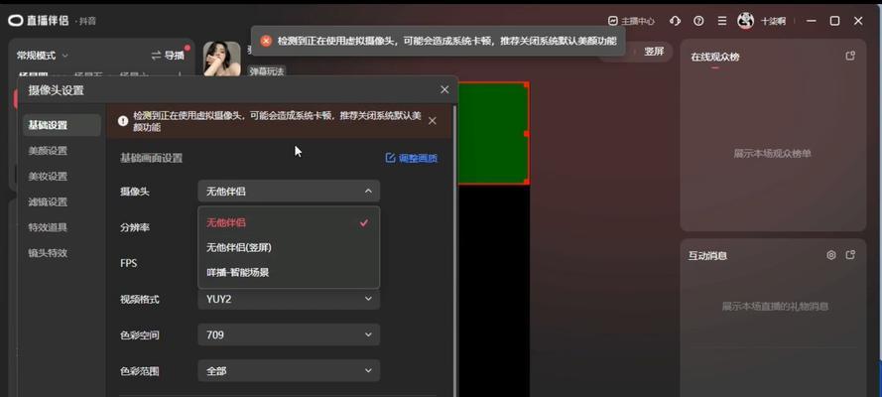This screenshot has height=397, width=882.
Task: Click the checkmark beside selected 无他伴侣
Action: coord(364,222)
